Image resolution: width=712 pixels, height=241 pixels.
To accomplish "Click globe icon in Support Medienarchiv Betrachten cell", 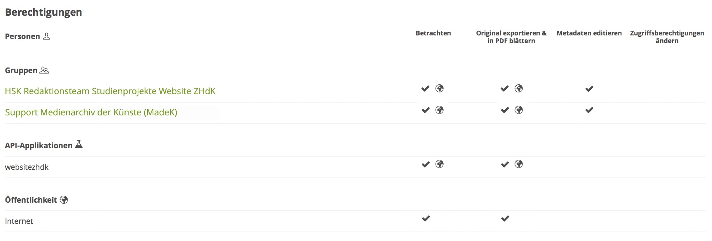I will coord(440,110).
